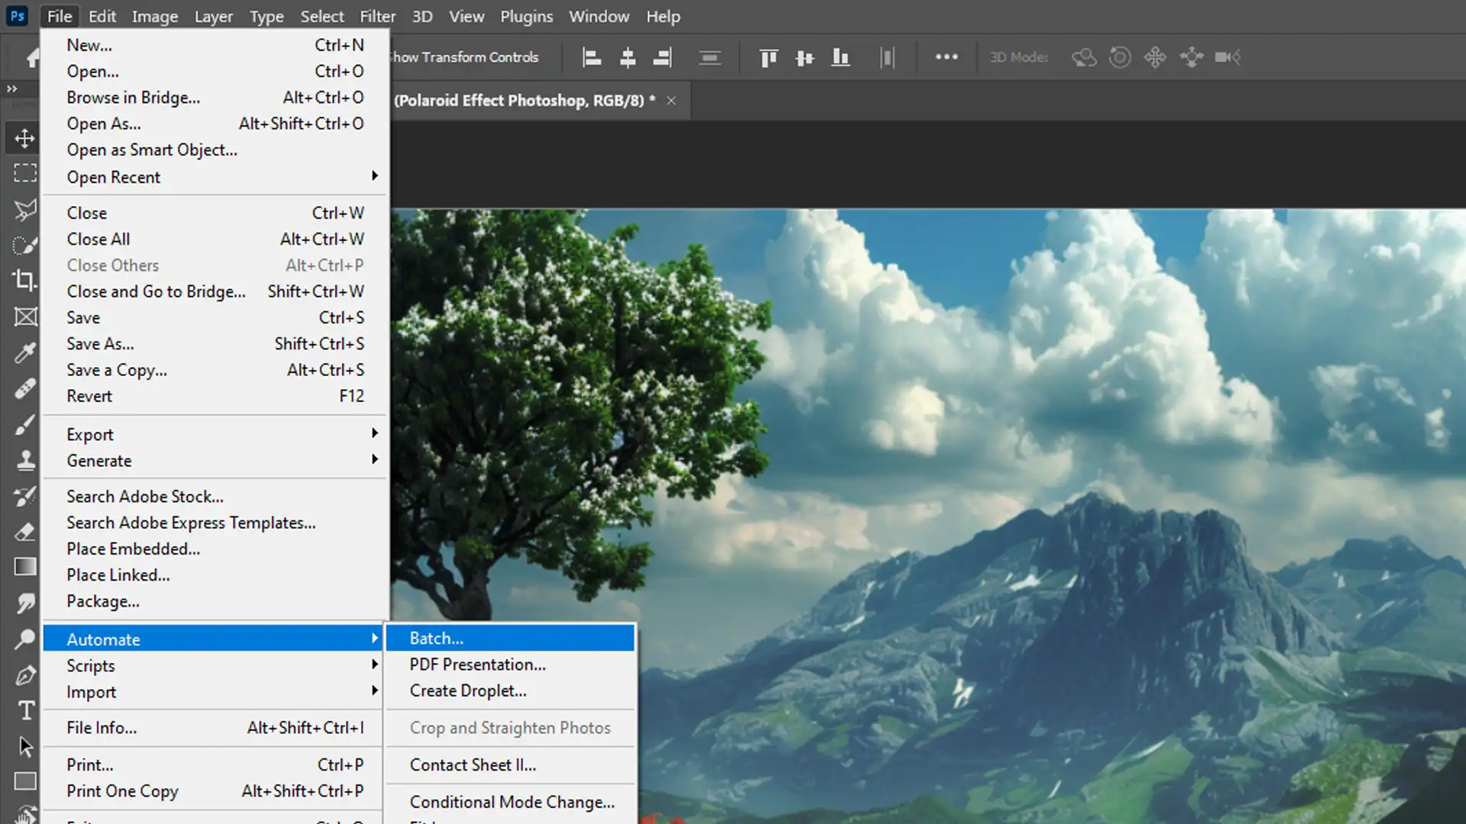The image size is (1466, 824).
Task: Select the Eyedropper tool
Action: [24, 352]
